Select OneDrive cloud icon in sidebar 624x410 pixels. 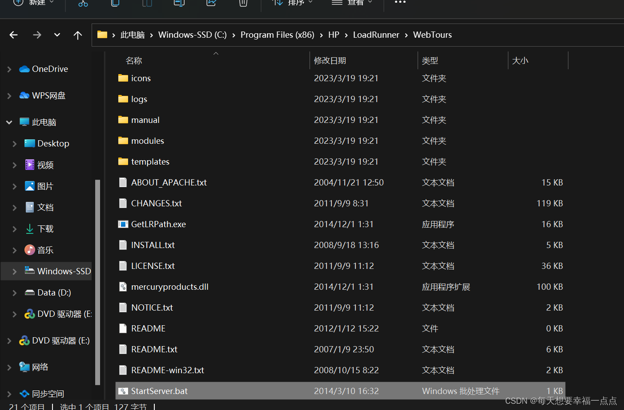click(24, 69)
